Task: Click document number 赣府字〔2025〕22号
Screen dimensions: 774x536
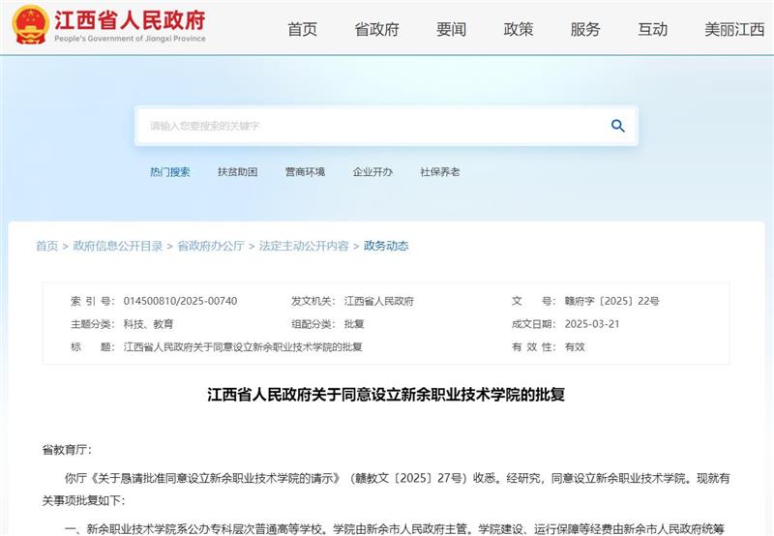Action: [612, 301]
